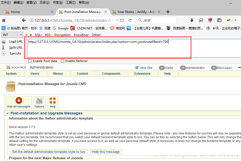This screenshot has height=161, width=241.
Task: Click the Load URL icon
Action: click(3, 42)
